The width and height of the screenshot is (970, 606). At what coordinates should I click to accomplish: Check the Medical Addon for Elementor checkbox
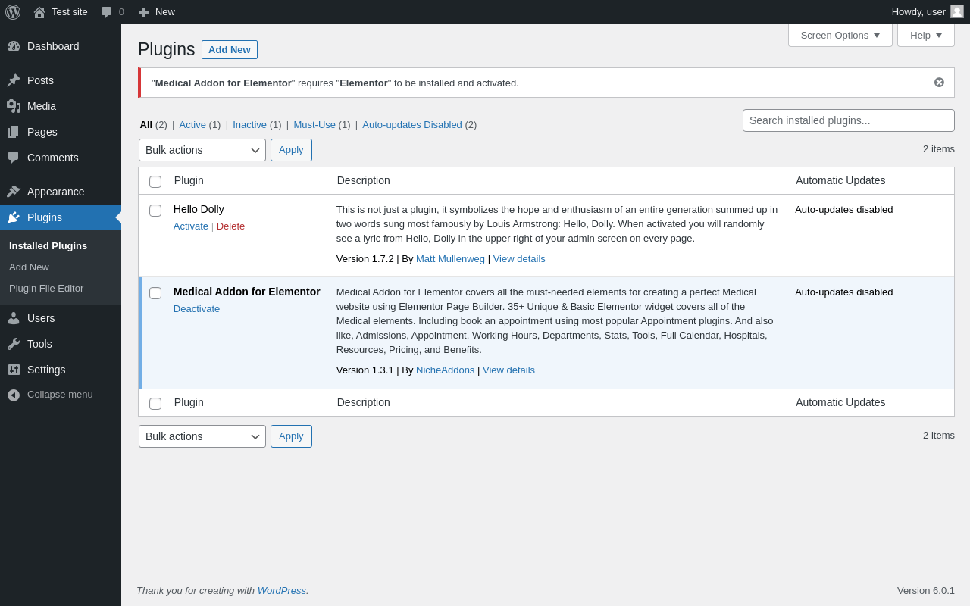coord(155,293)
